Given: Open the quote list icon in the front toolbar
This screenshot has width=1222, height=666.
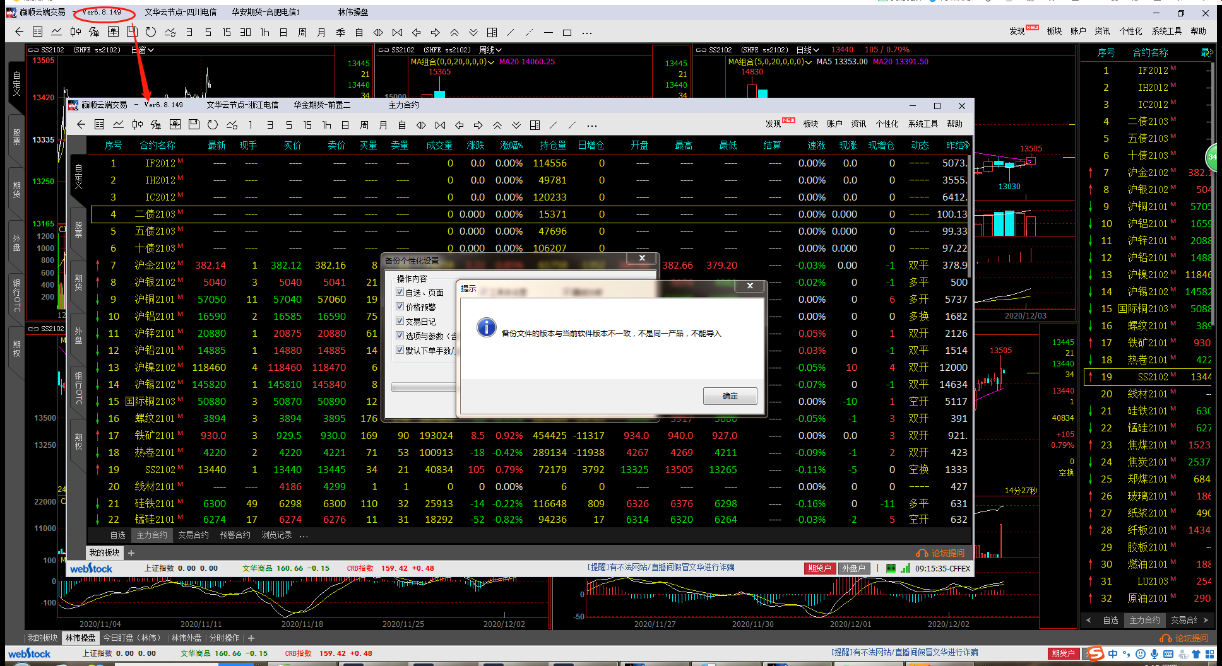Looking at the screenshot, I should 100,125.
